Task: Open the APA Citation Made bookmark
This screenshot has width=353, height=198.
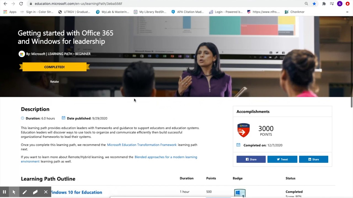Action: coord(188,12)
